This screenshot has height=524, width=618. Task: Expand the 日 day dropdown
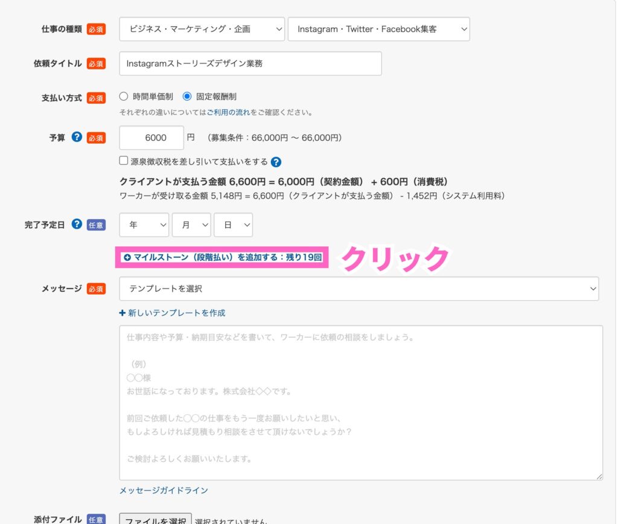tap(234, 225)
